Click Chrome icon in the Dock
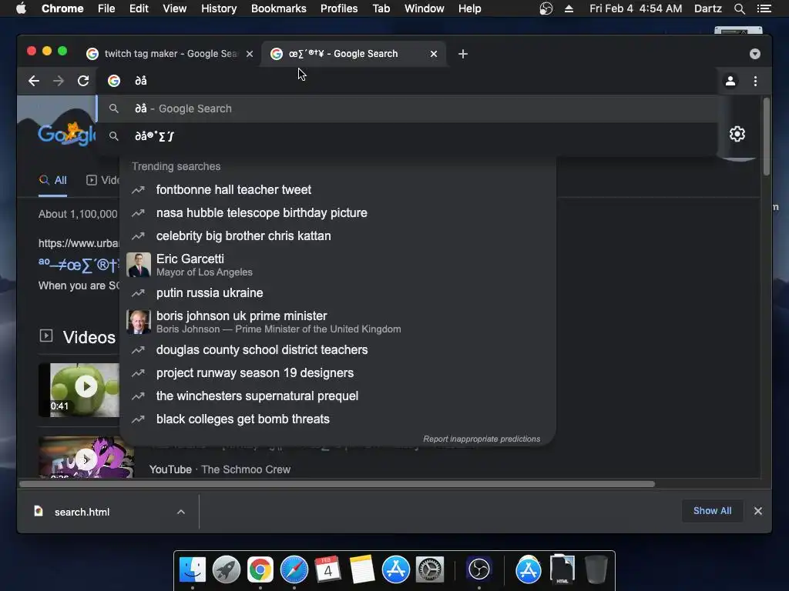Screen dimensions: 789x591 tap(260, 569)
